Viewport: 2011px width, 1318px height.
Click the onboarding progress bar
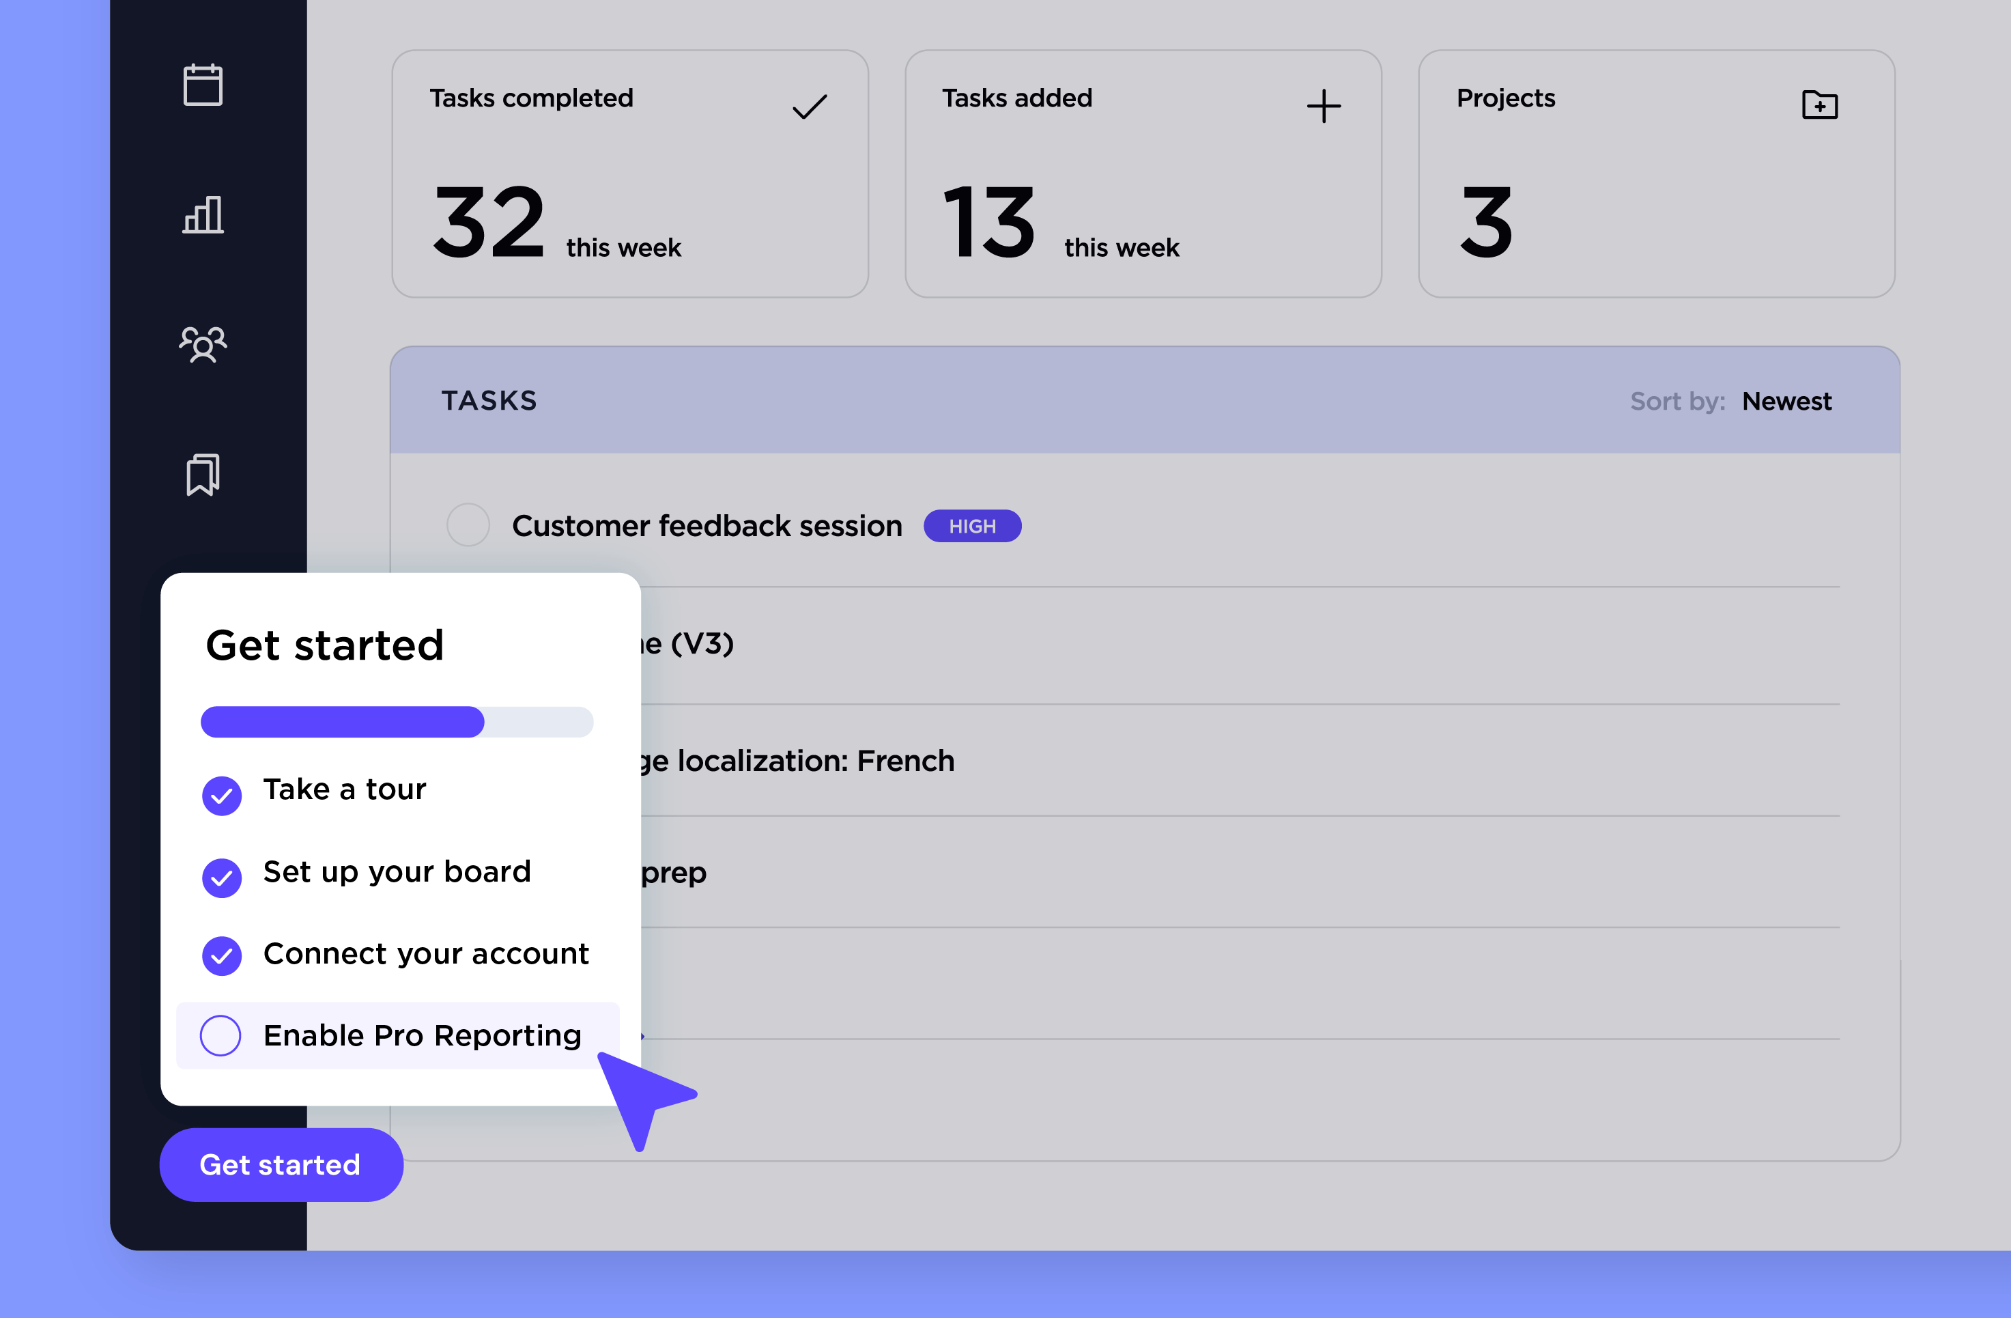pos(397,722)
